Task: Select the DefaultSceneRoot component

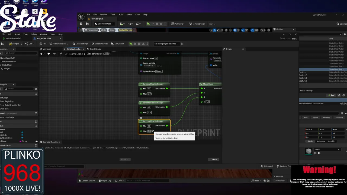Action: point(8,61)
